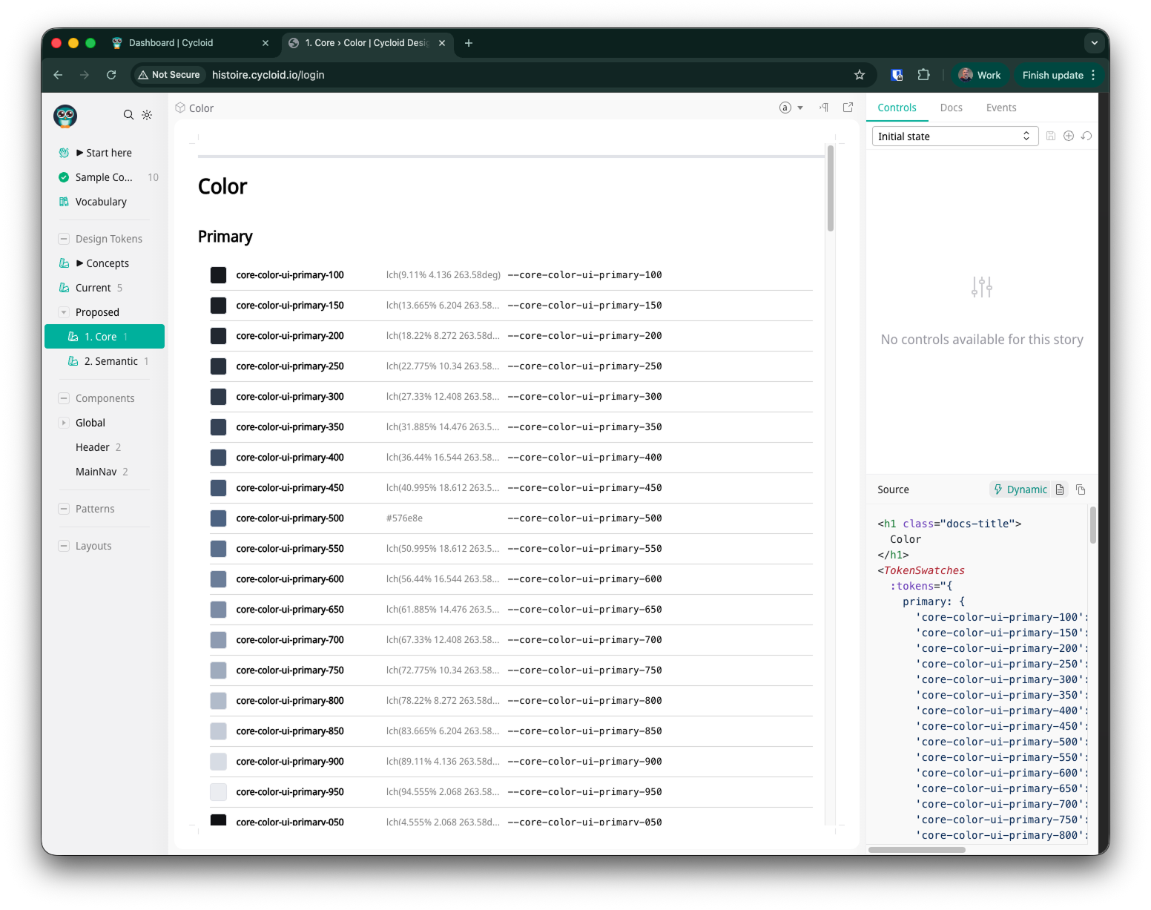Screen dimensions: 1151x910
Task: Open the 2. Semantic story
Action: click(111, 361)
